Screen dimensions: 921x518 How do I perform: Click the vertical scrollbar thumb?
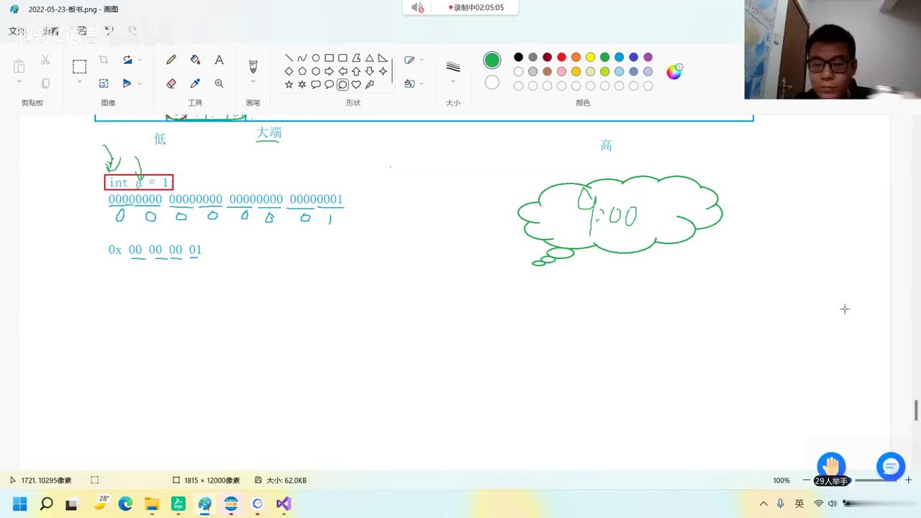pos(916,411)
